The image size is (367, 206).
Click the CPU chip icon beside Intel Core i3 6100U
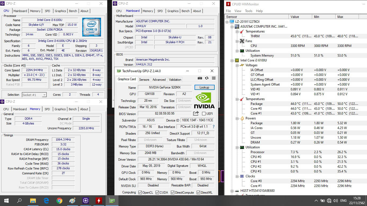[x=237, y=60]
